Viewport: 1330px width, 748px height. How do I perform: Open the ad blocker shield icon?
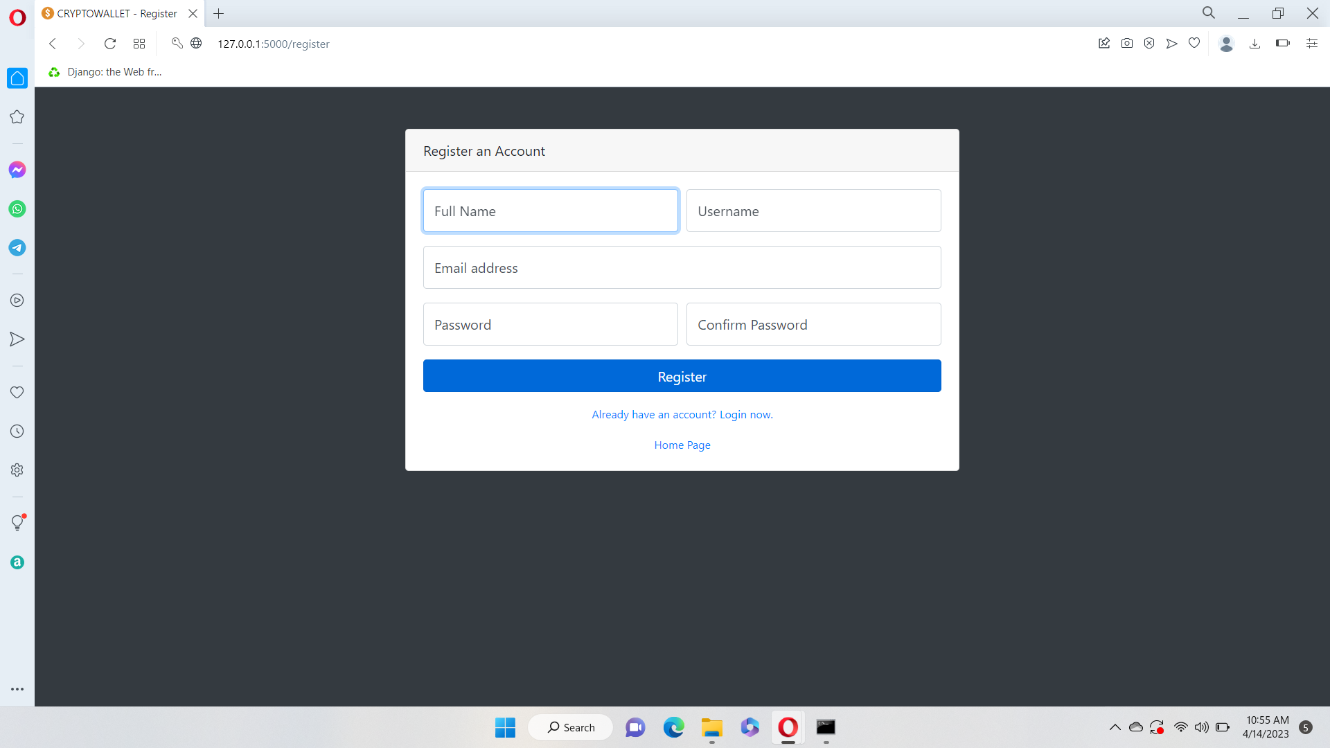point(1149,43)
